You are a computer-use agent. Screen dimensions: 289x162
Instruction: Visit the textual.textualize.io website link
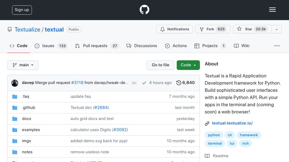pos(232,123)
